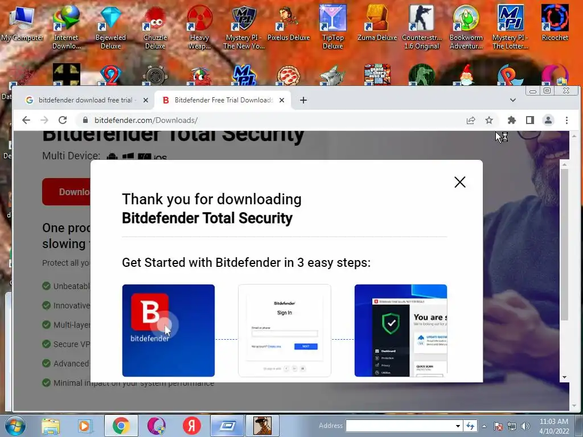Launch Zuma Deluxe desktop shortcut
The height and width of the screenshot is (437, 583).
377,22
